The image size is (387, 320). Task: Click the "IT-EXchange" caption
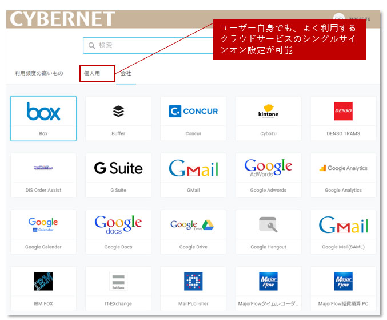click(x=118, y=303)
